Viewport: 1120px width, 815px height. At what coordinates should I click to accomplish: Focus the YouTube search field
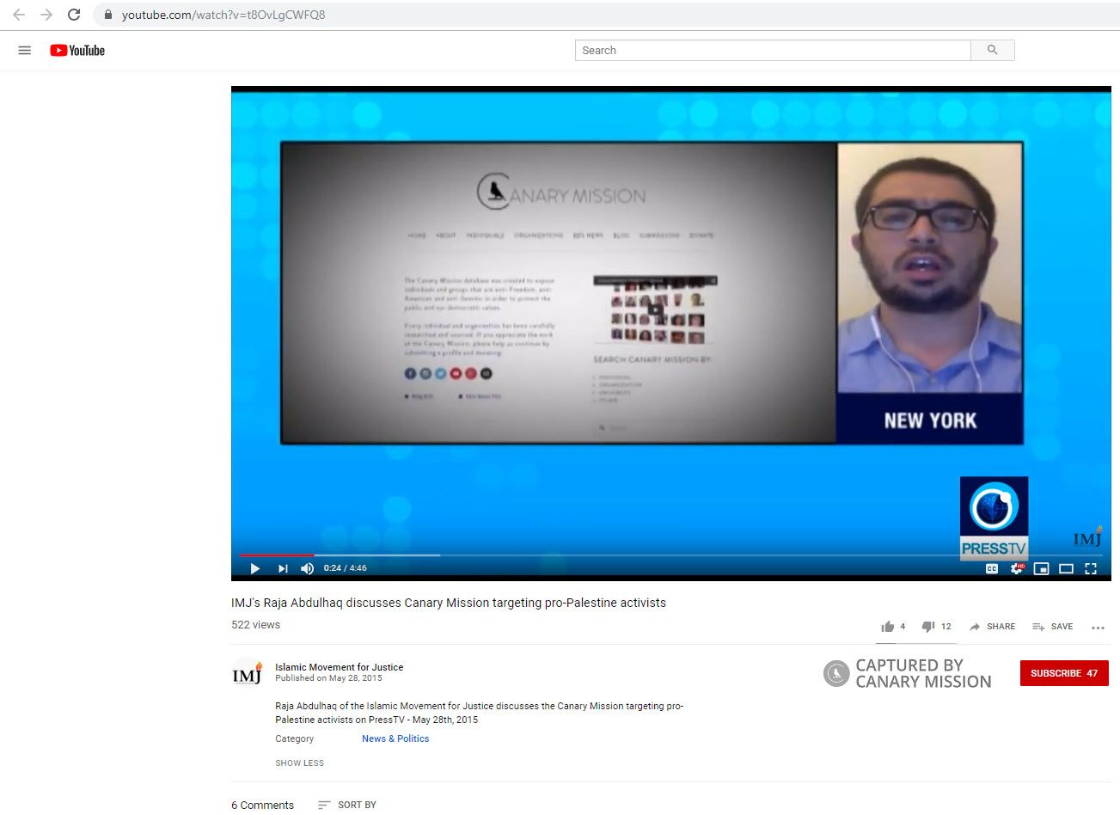click(772, 51)
